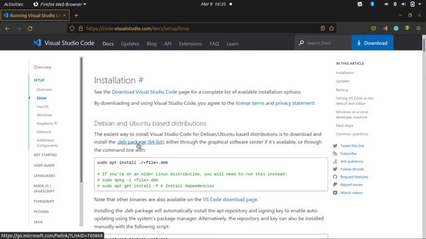The image size is (426, 239).
Task: Select Additional Components in the sidebar
Action: click(47, 143)
